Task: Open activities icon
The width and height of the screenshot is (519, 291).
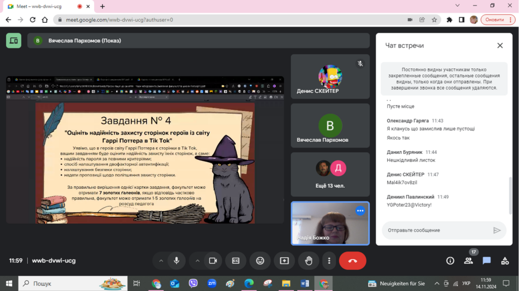Action: tap(505, 261)
